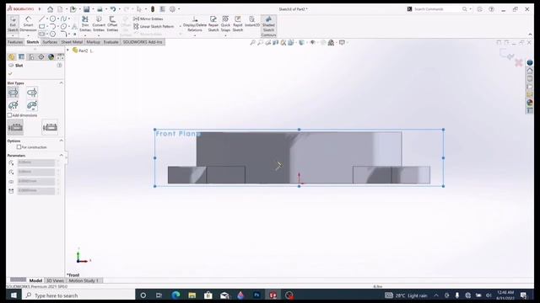
Task: Select the Straight Slot tool in ribbon
Action: tap(41, 34)
